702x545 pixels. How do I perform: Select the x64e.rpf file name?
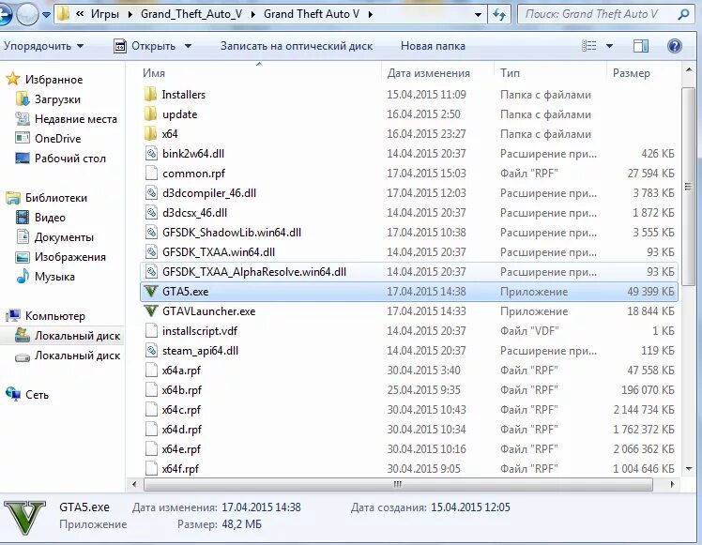[x=181, y=448]
